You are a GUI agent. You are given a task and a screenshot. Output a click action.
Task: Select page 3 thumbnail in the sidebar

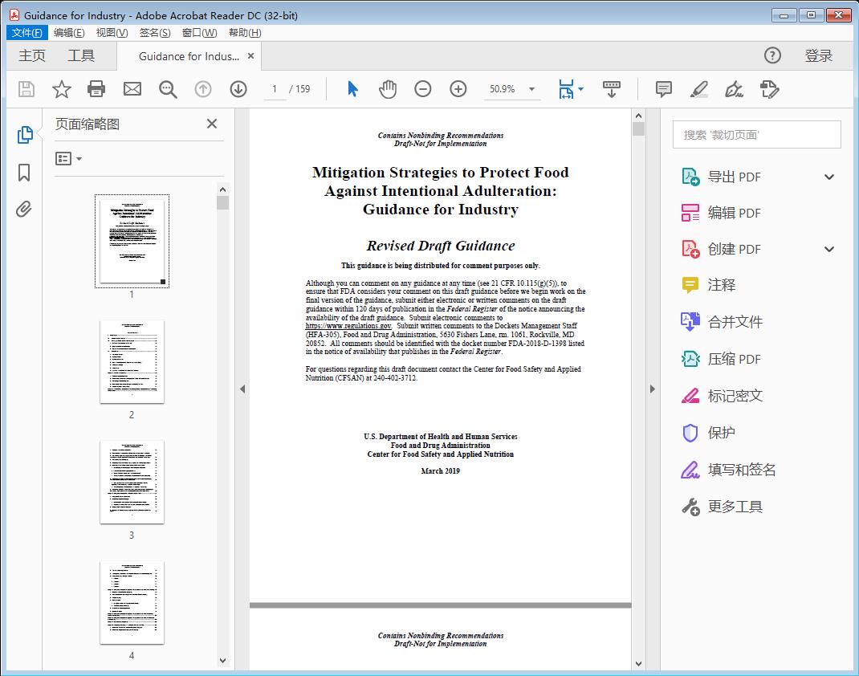132,482
